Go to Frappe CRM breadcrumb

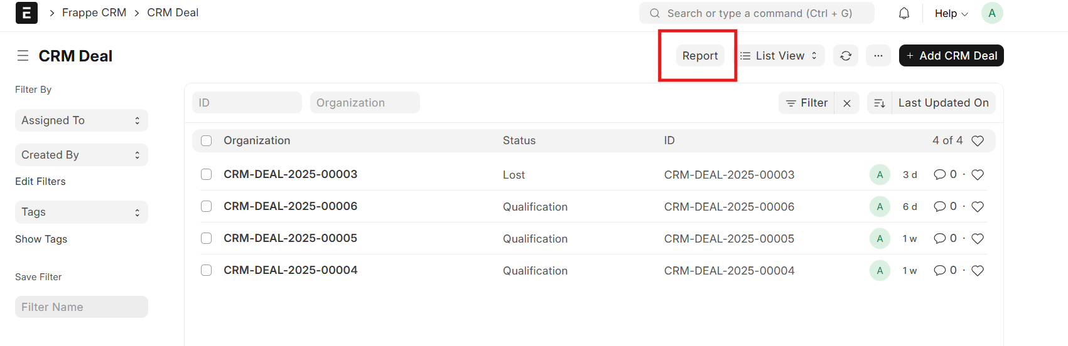tap(94, 13)
